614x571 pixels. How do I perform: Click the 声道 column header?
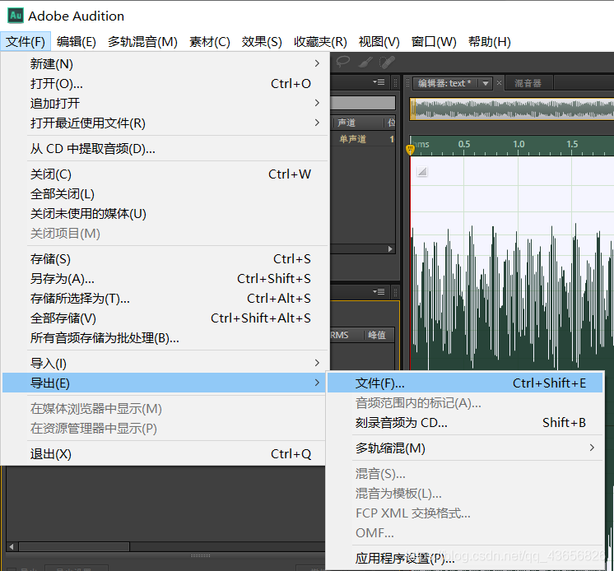coord(347,123)
